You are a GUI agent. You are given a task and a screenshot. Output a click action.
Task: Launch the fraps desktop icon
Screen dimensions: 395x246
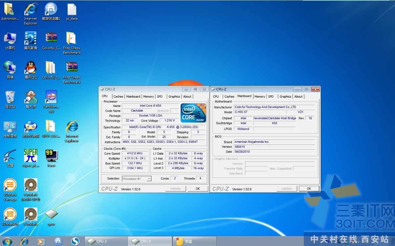coord(51,158)
